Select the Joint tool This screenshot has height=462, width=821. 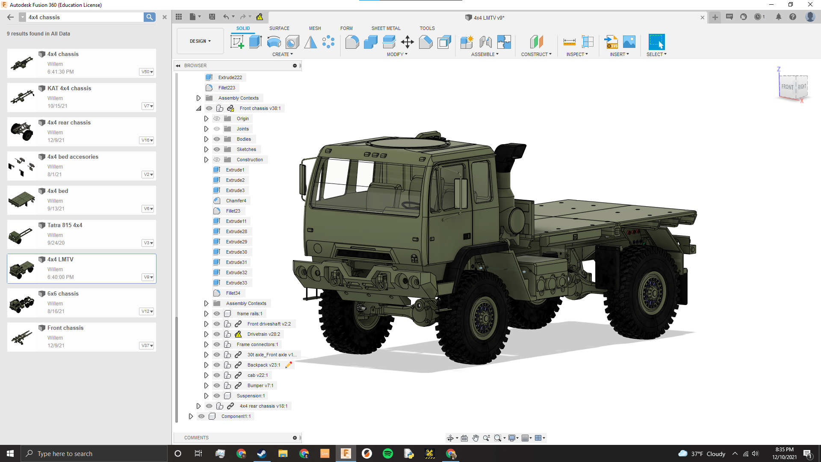point(485,42)
